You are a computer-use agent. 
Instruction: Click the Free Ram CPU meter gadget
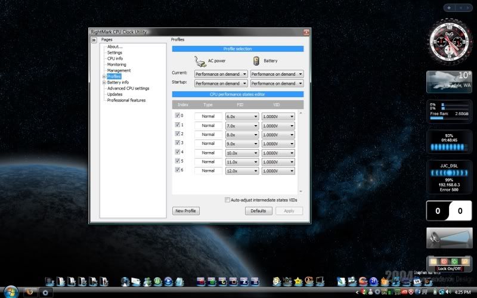449,111
